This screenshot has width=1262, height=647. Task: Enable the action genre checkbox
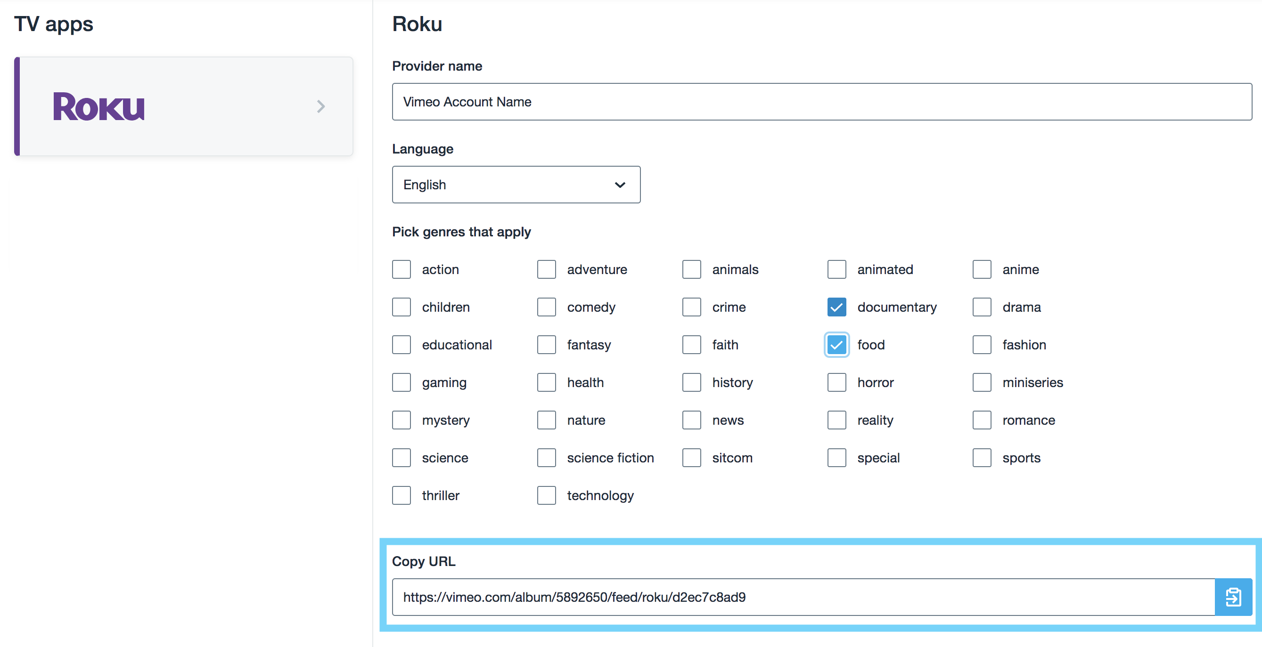[401, 269]
